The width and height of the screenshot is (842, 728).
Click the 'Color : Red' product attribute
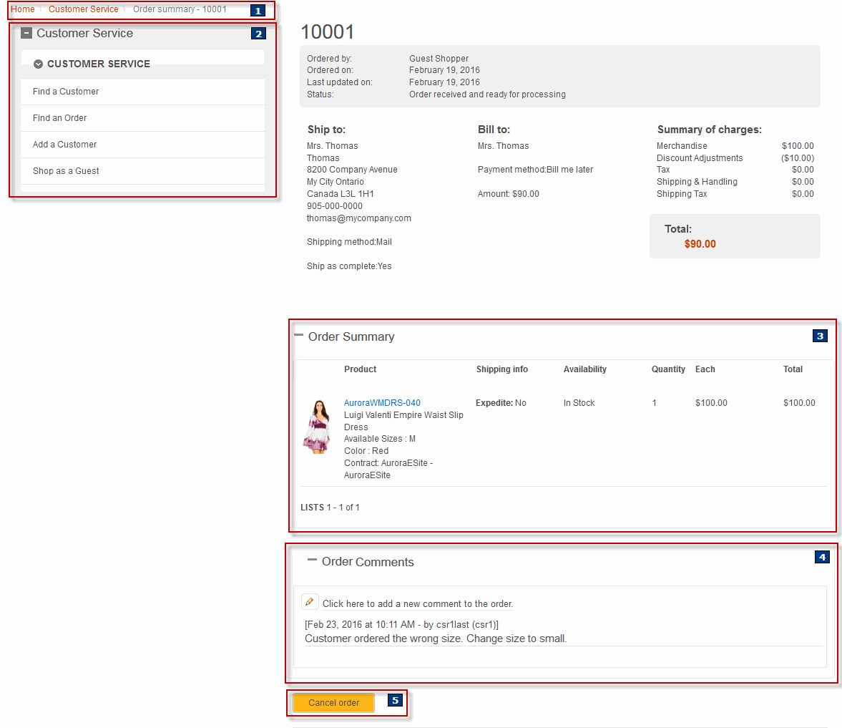pos(366,451)
